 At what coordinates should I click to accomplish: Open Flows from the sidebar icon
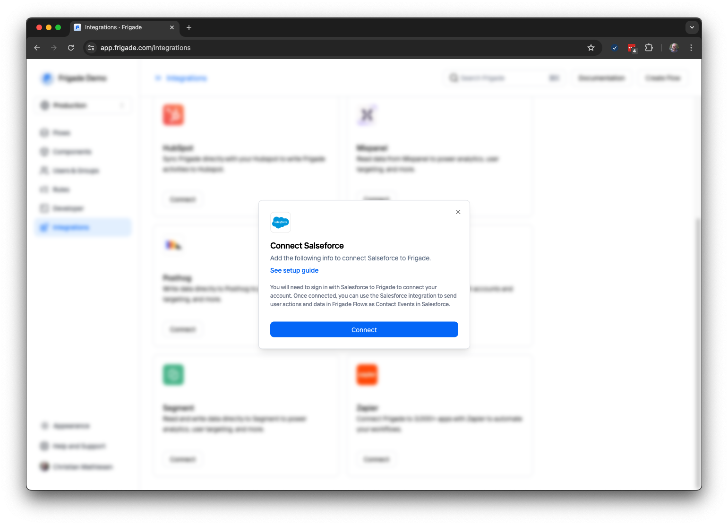click(x=44, y=132)
